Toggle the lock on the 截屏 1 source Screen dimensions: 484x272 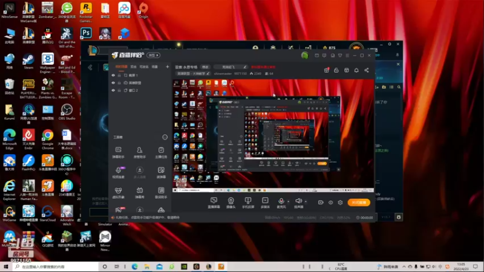point(119,75)
